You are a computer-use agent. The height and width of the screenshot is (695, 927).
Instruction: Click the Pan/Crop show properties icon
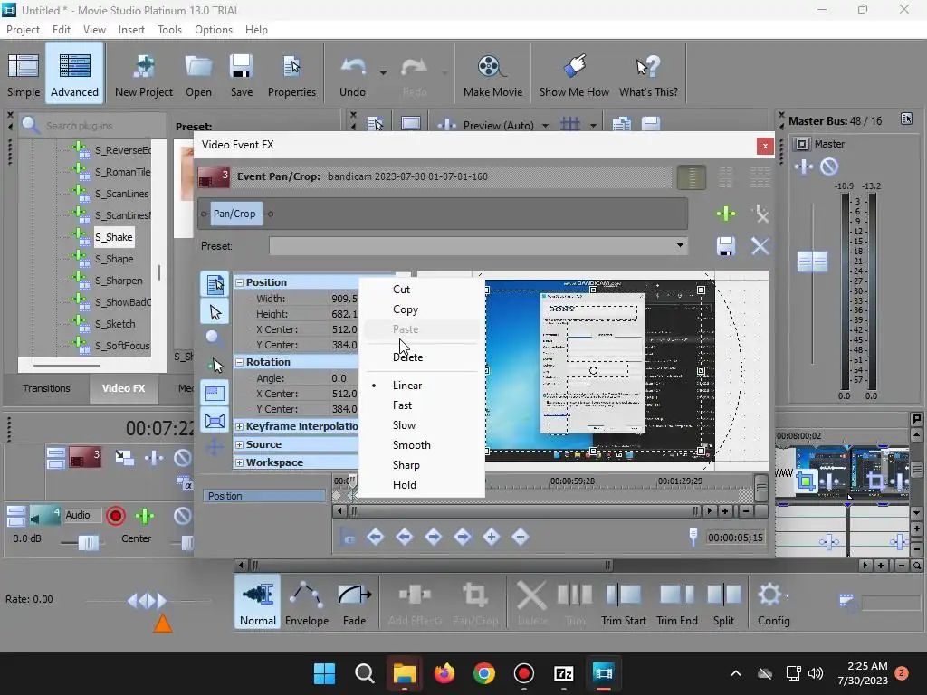click(x=215, y=285)
